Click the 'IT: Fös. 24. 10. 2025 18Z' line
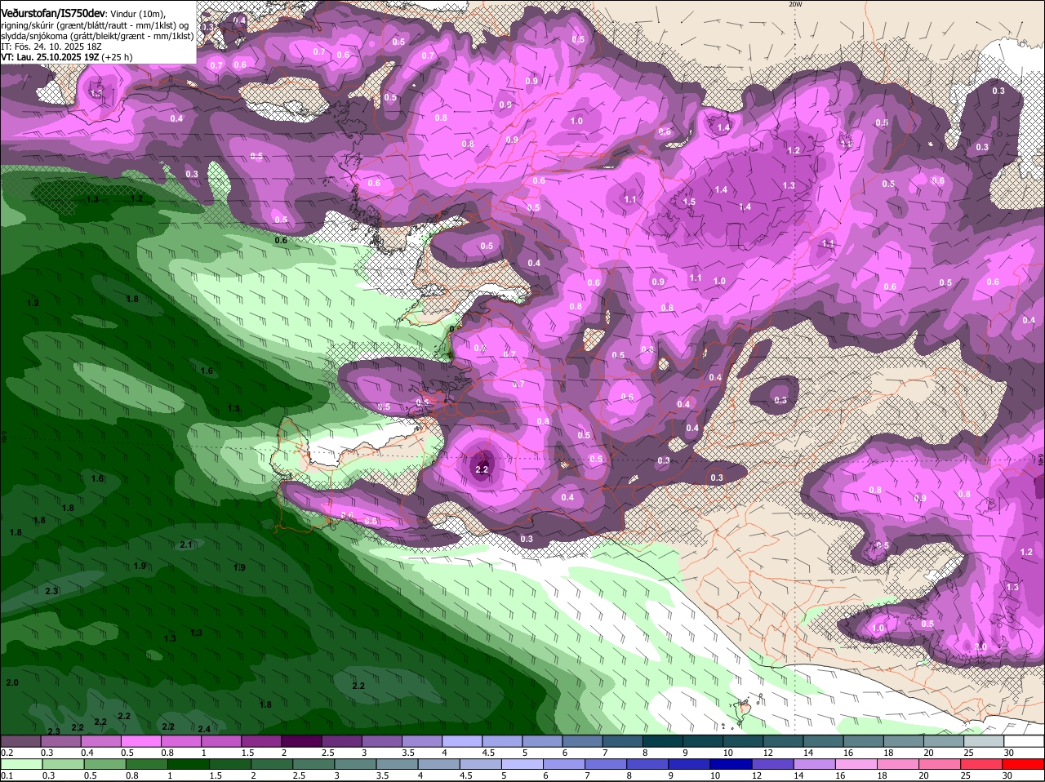 tap(51, 47)
